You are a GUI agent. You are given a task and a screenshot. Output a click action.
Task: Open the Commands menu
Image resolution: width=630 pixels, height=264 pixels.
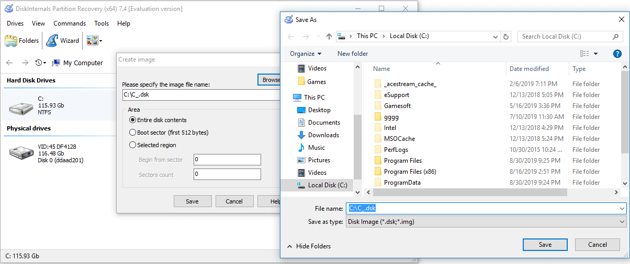(x=69, y=23)
